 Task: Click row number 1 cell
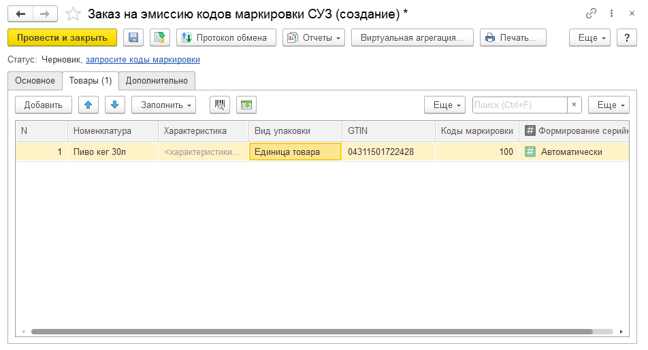click(42, 152)
